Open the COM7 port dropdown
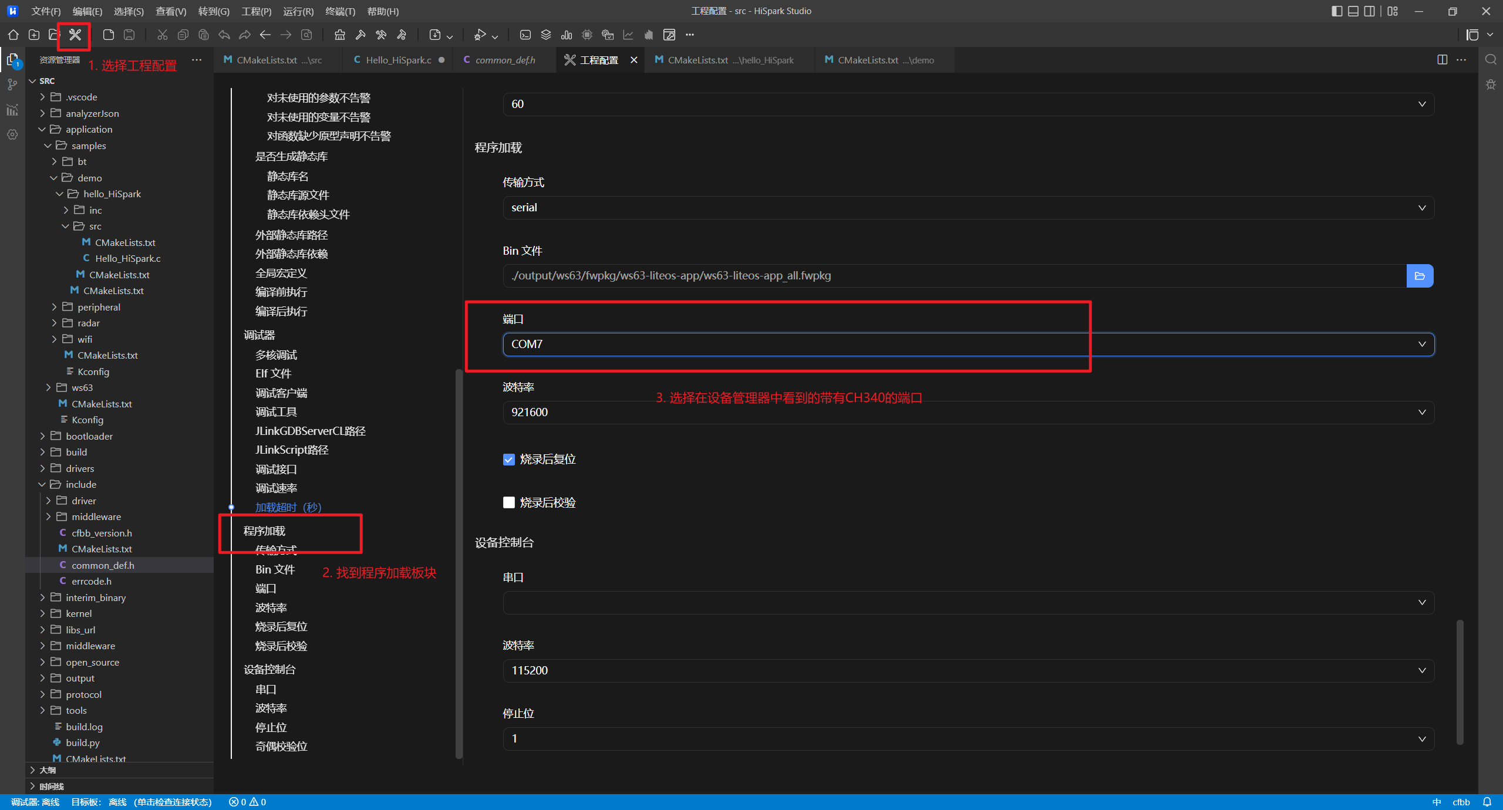The width and height of the screenshot is (1503, 810). (x=968, y=345)
